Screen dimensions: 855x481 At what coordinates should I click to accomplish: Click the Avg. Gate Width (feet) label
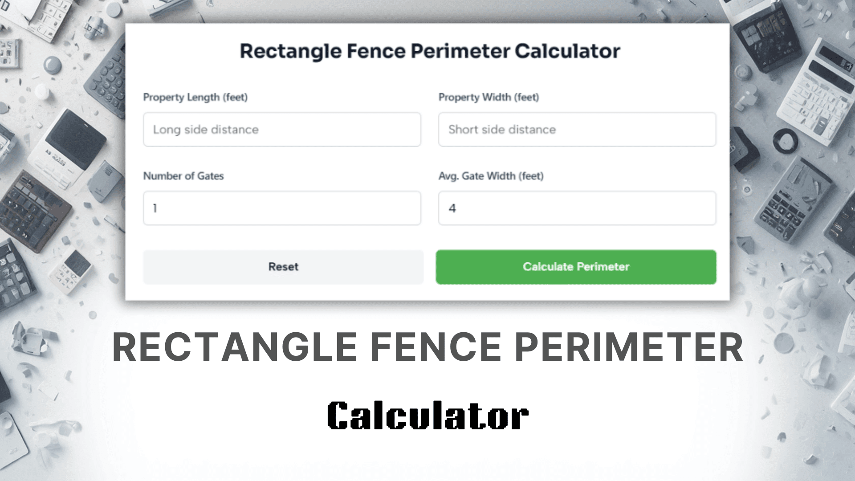click(x=491, y=176)
